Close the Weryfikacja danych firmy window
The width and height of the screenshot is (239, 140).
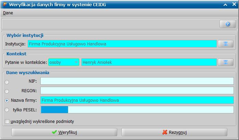click(x=234, y=4)
